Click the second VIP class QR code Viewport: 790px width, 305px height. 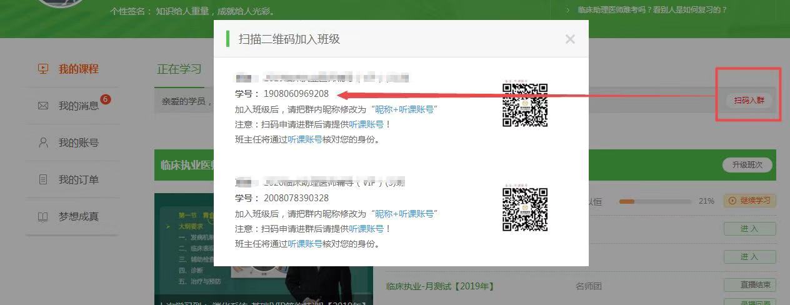click(x=525, y=209)
